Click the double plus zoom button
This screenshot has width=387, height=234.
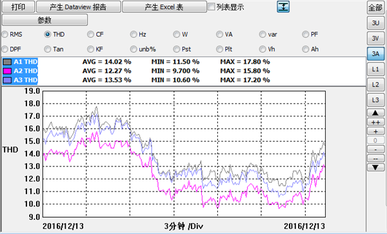(375, 122)
